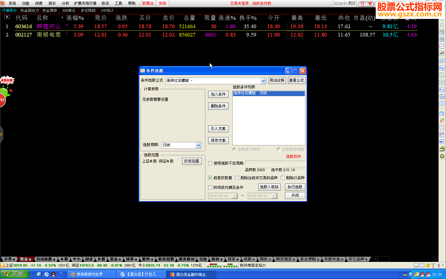Click the 引入方案 button

(x=218, y=129)
